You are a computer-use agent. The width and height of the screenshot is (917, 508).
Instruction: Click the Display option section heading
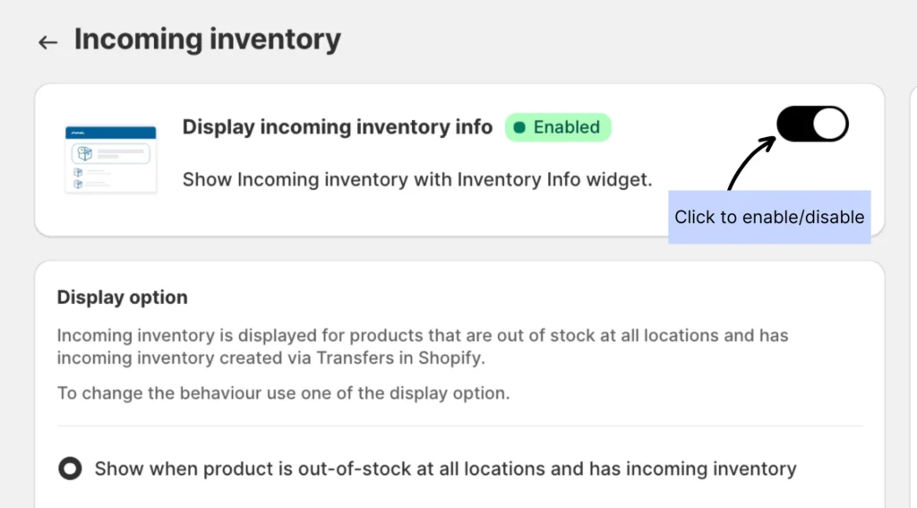[x=123, y=297]
